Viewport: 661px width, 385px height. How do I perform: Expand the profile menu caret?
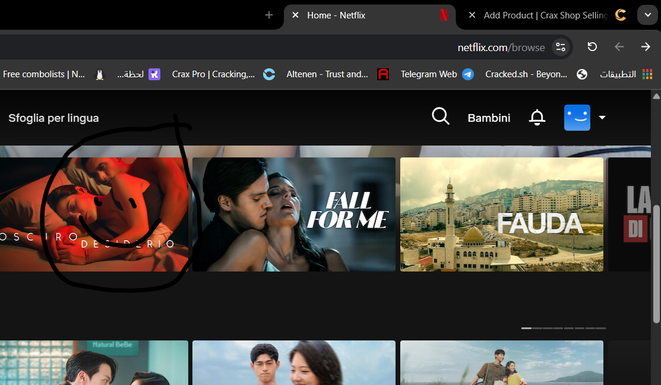[x=602, y=118]
